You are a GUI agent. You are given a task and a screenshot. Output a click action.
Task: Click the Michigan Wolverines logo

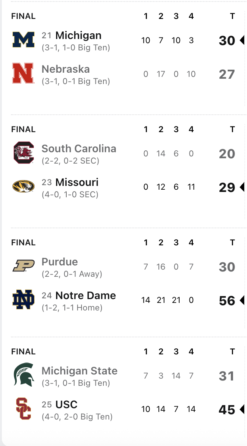[x=23, y=40]
